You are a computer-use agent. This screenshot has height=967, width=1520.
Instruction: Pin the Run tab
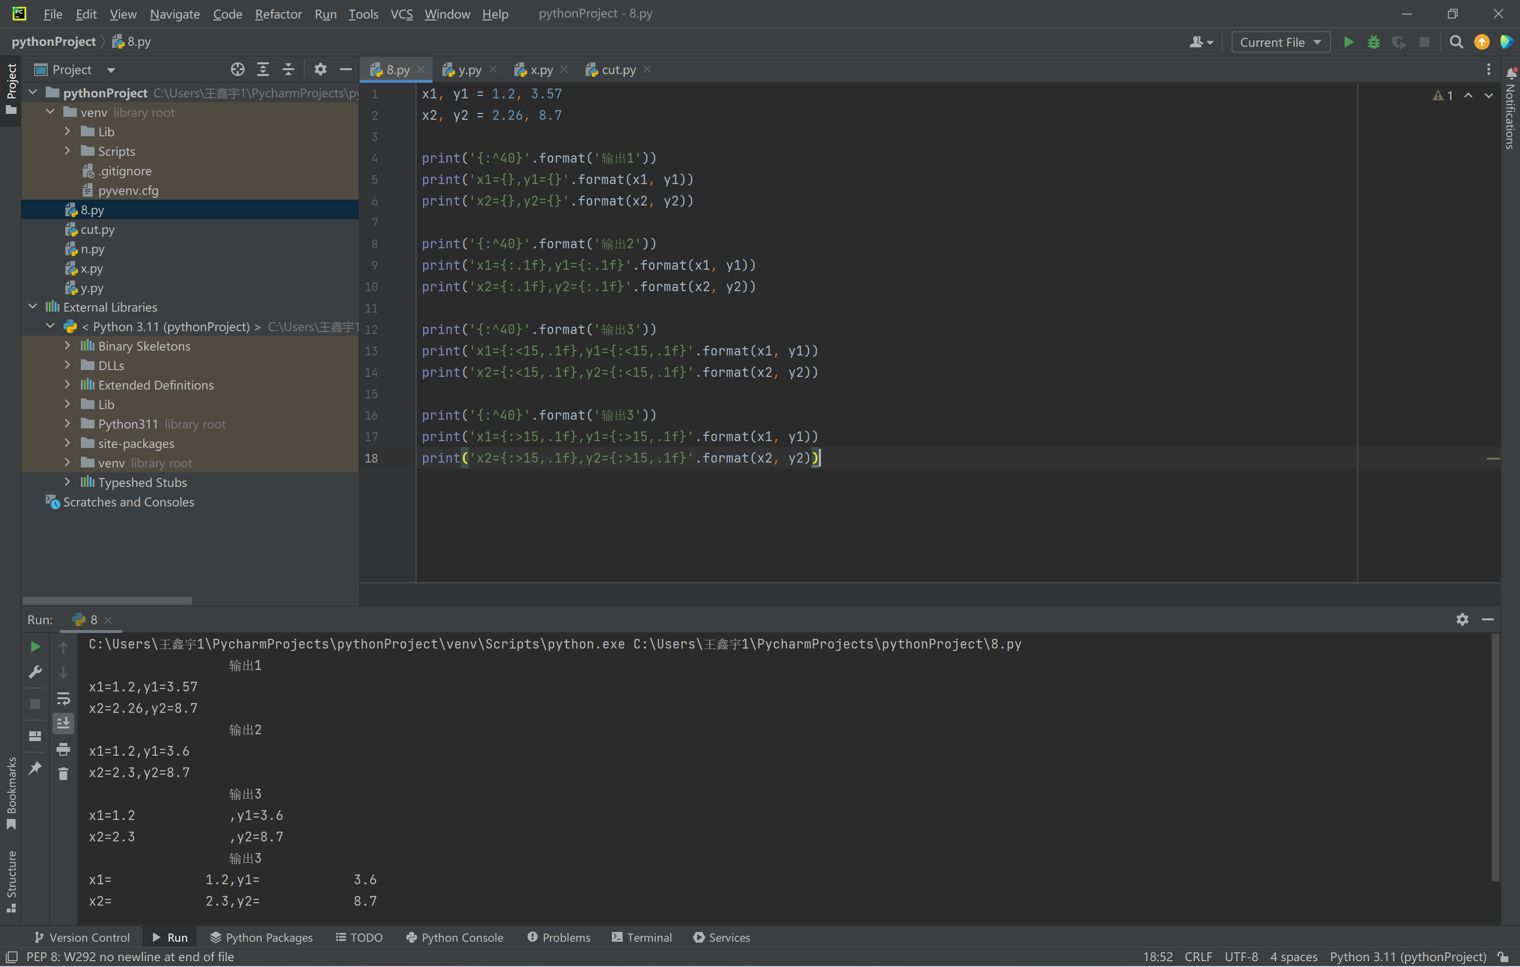(x=36, y=768)
